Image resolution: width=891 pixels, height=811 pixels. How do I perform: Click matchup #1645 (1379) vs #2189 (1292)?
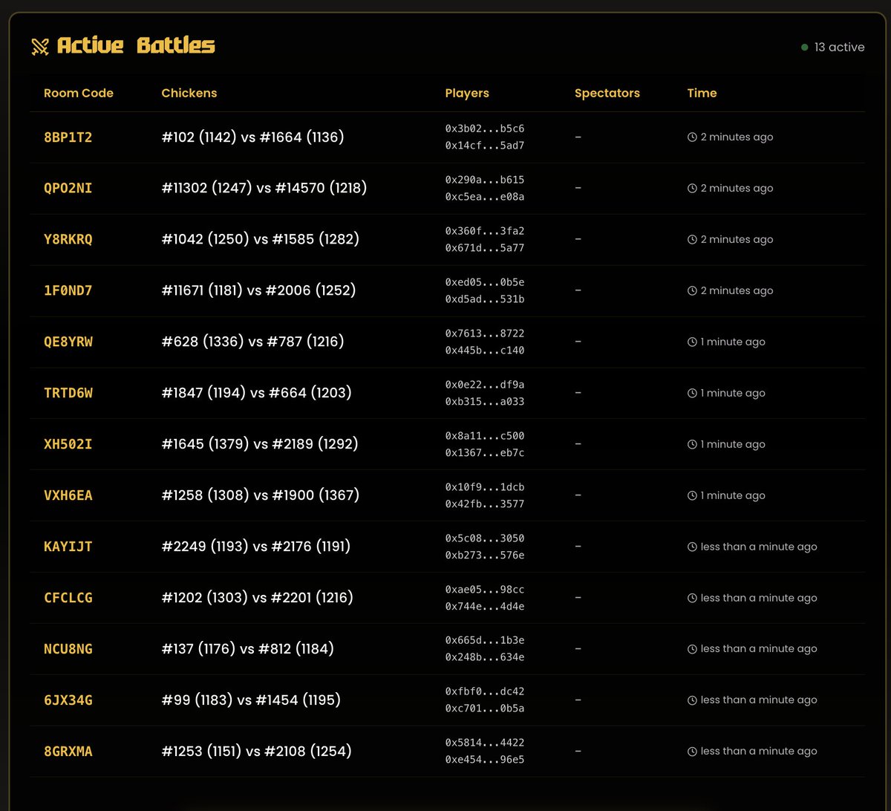tap(260, 445)
